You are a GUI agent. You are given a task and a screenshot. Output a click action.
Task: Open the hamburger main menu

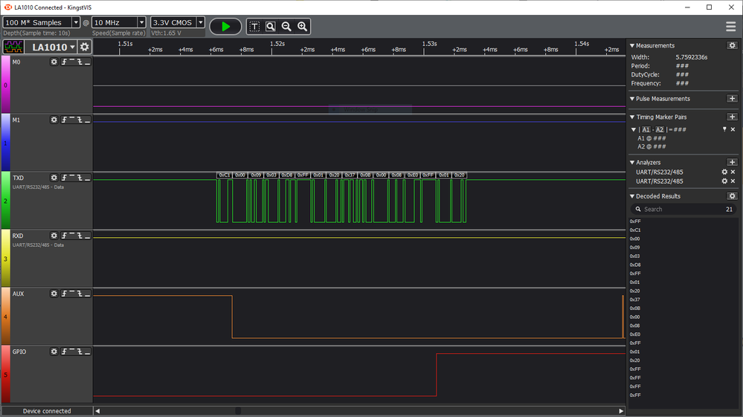730,27
